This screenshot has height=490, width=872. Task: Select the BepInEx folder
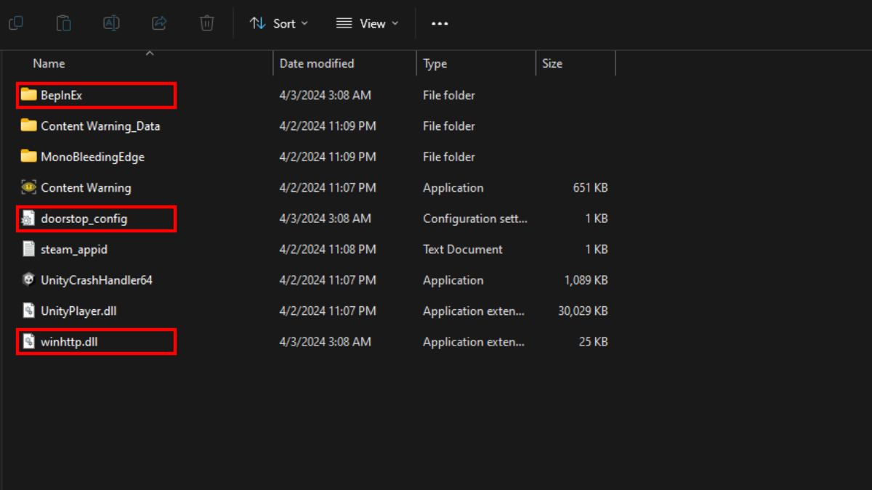tap(61, 95)
